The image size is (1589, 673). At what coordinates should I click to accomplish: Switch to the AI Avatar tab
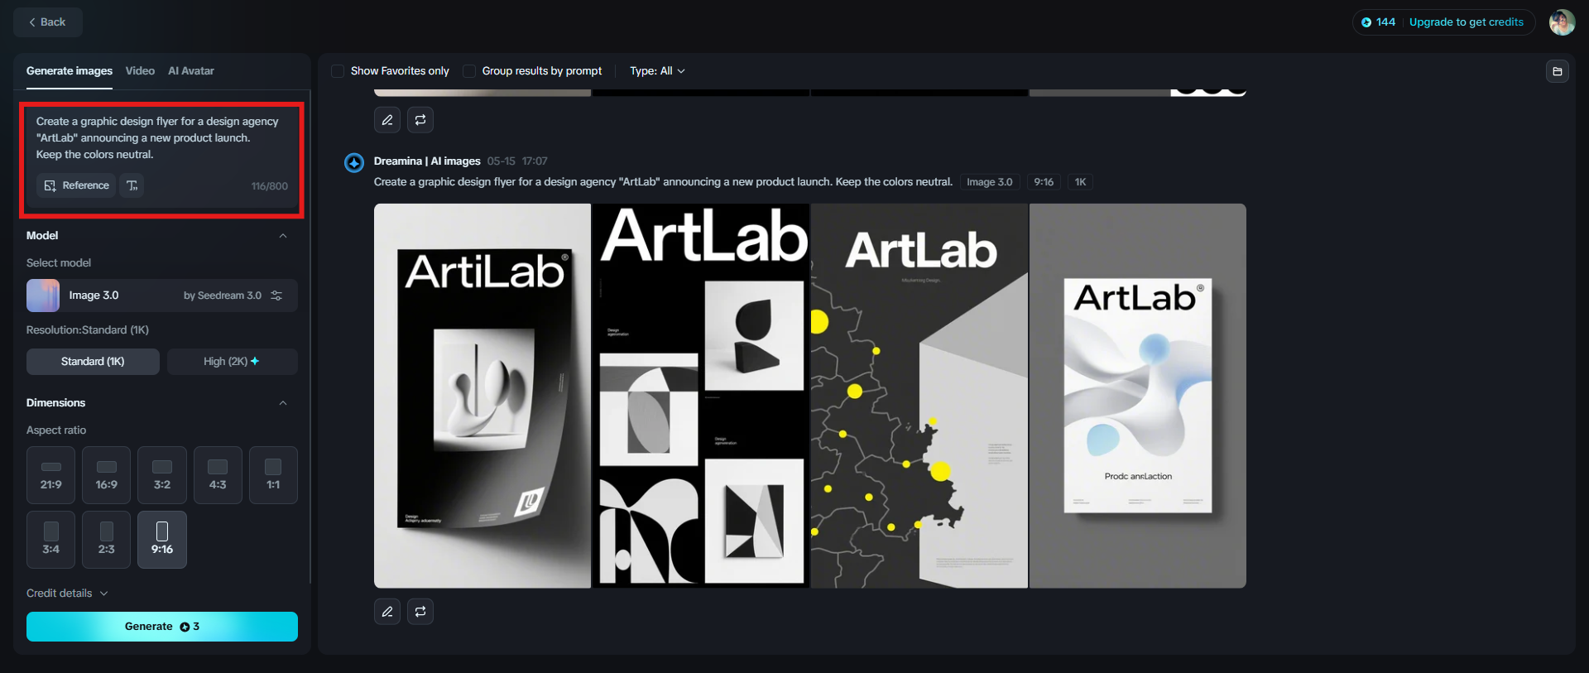[191, 71]
